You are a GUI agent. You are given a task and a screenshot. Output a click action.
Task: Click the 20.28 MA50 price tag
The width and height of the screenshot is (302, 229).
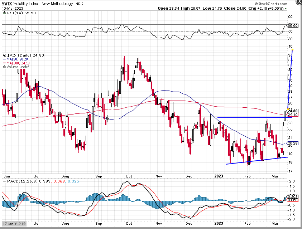[293, 143]
